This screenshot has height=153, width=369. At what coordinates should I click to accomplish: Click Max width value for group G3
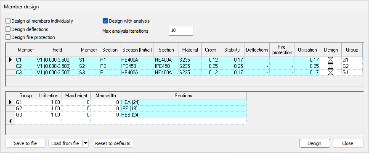point(106,115)
